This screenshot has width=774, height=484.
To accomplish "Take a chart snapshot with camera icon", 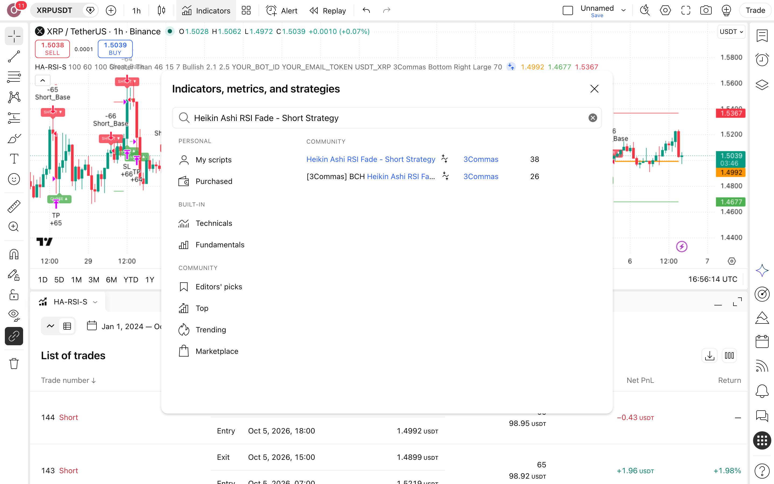I will click(706, 10).
